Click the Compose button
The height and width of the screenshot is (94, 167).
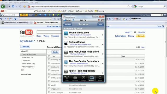pyautogui.click(x=25, y=46)
